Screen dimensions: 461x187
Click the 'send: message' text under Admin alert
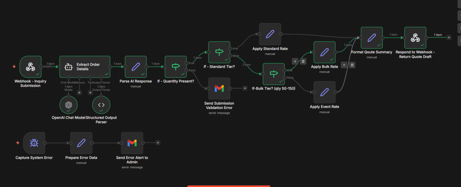click(132, 167)
